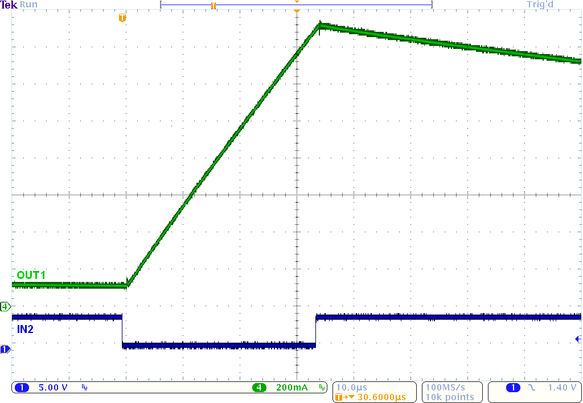Click the Tek logo
Viewport: 583px width, 403px height.
click(x=9, y=5)
